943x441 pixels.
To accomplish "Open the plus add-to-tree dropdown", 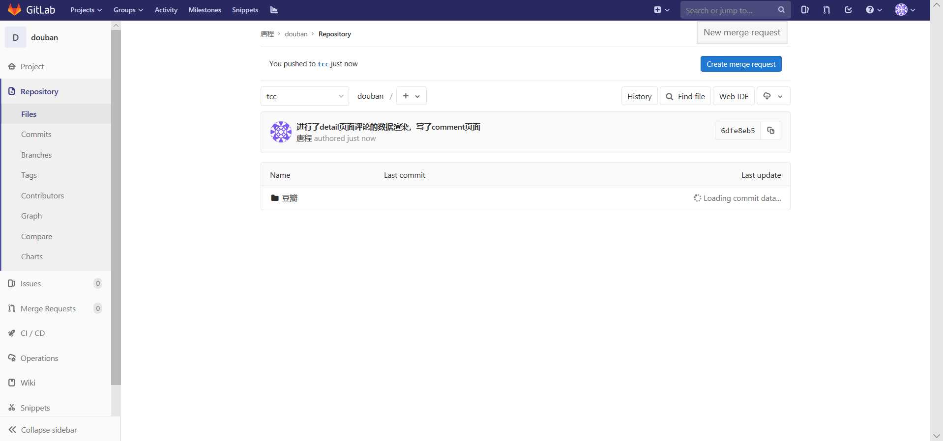I will [x=412, y=96].
